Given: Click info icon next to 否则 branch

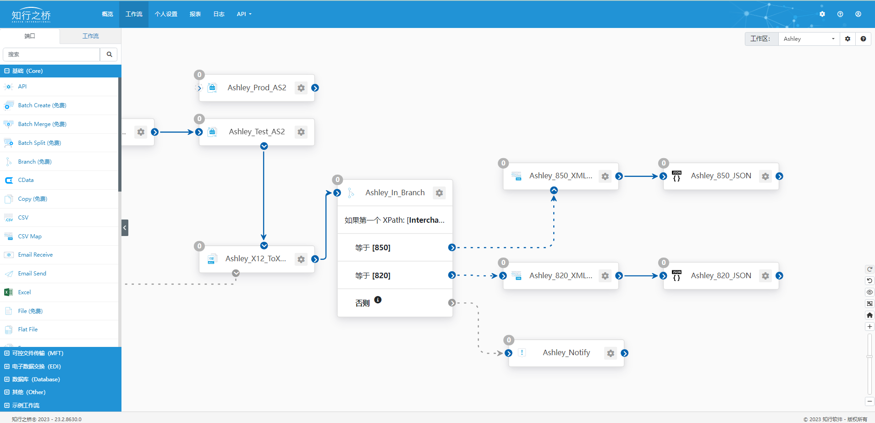Looking at the screenshot, I should pos(378,300).
